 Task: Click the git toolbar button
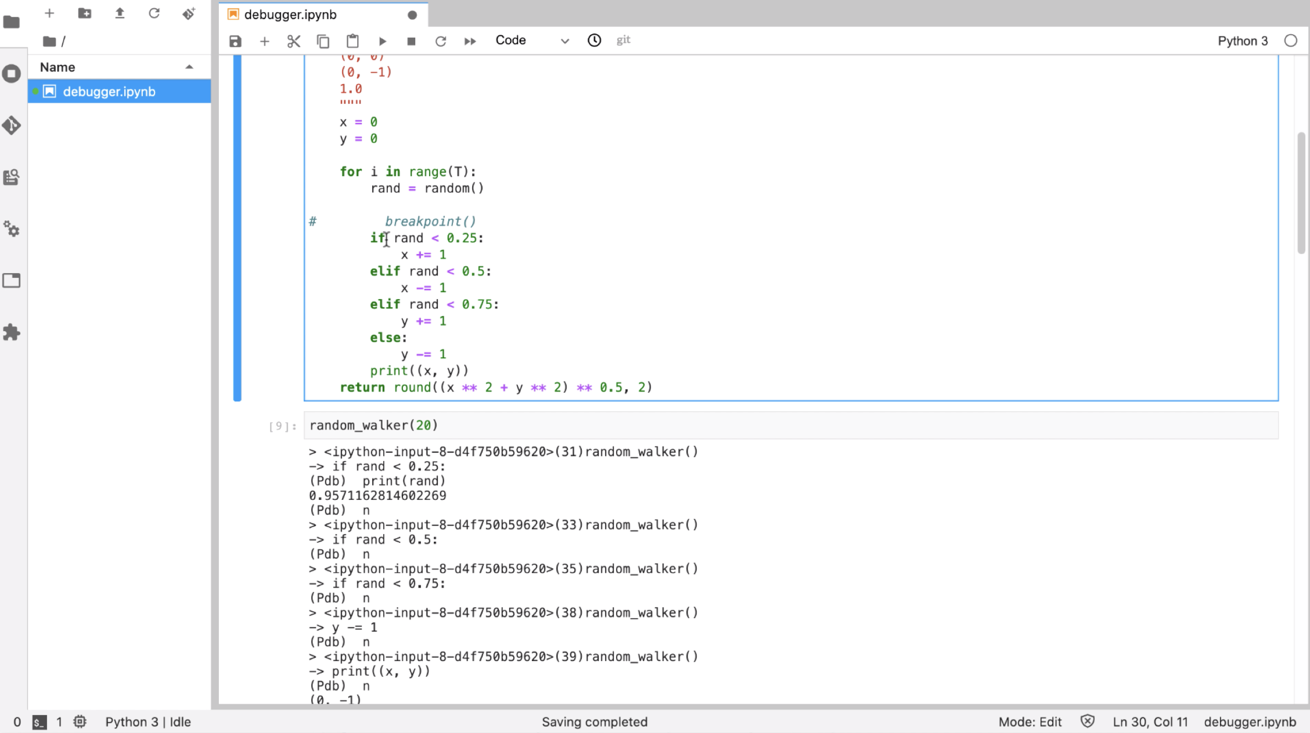623,40
